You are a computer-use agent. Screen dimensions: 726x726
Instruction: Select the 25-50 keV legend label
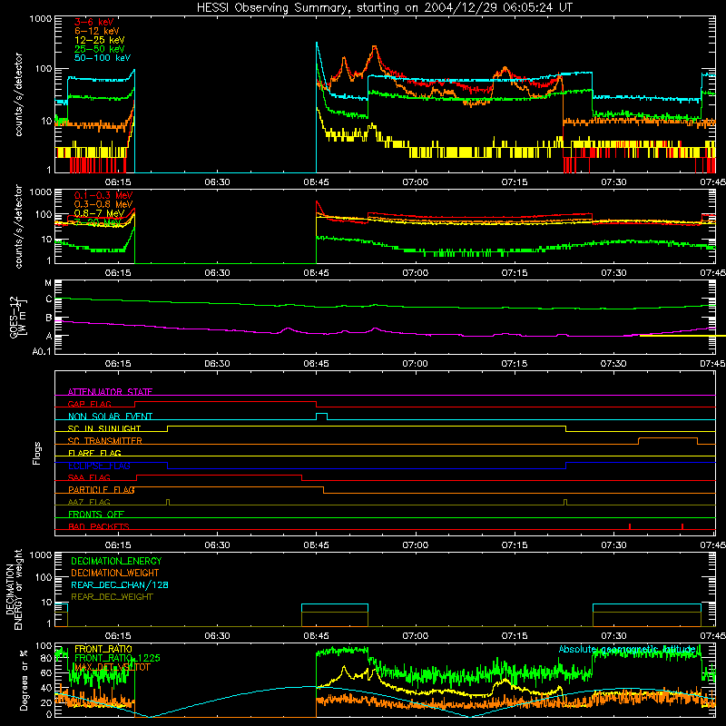(100, 49)
